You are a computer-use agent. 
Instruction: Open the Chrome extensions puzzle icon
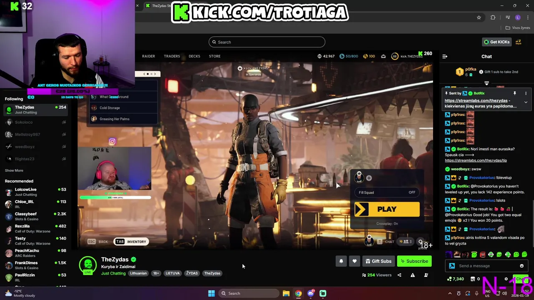[493, 17]
